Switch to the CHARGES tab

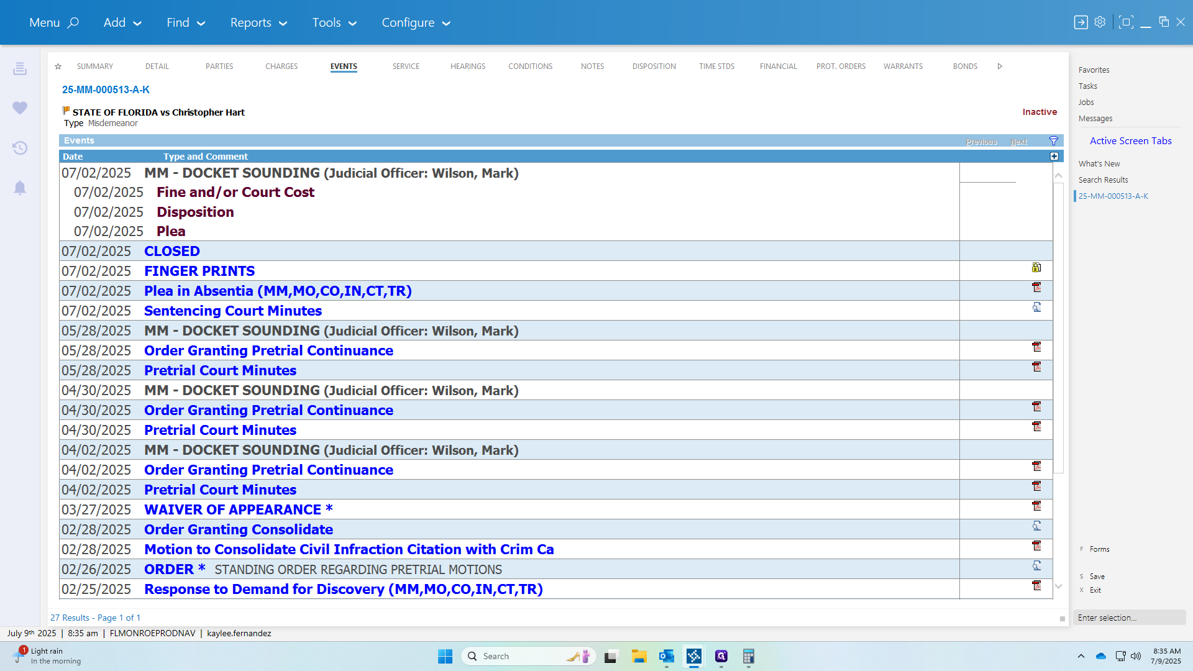pos(281,66)
